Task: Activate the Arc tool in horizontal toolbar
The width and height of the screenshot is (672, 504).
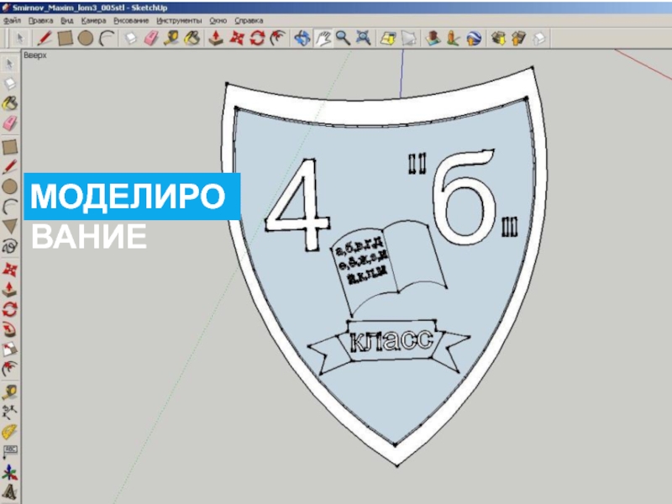Action: coord(107,39)
